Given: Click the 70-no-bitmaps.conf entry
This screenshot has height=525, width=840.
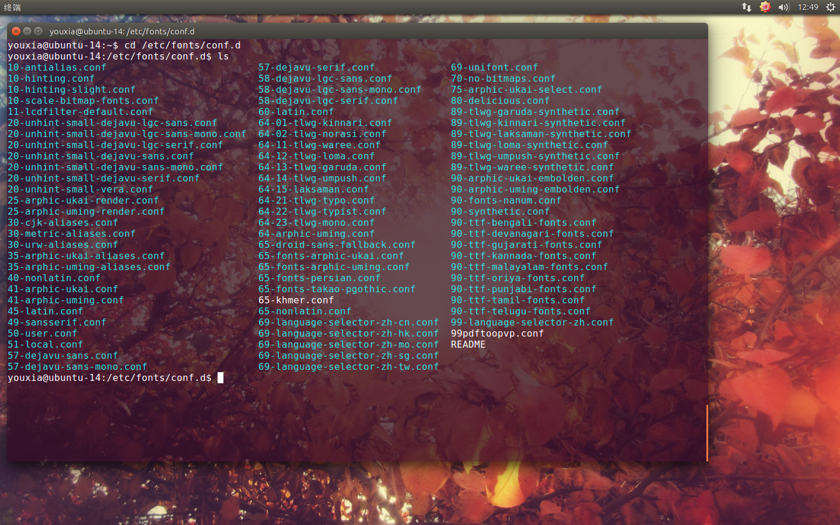Looking at the screenshot, I should point(503,79).
